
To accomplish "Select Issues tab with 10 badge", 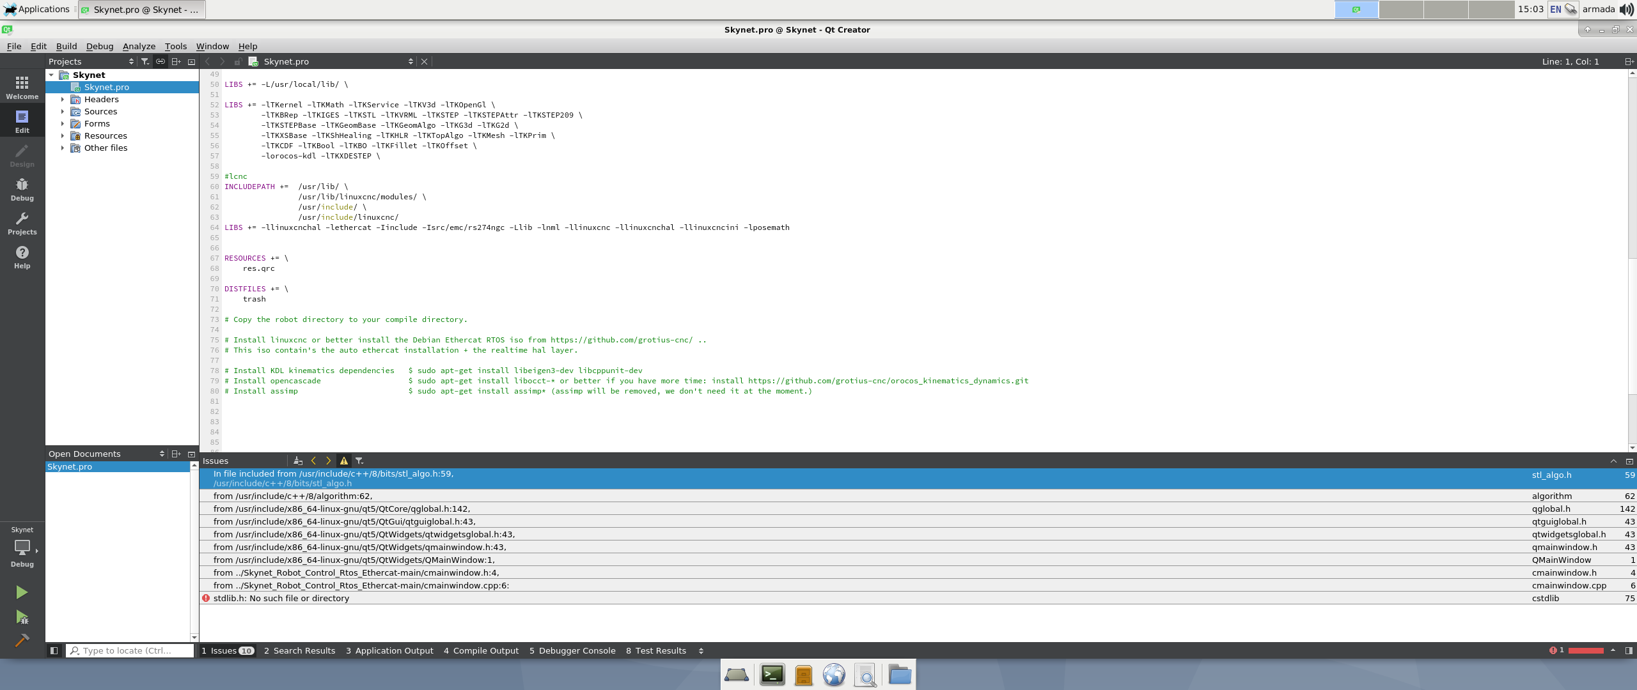I will (228, 650).
